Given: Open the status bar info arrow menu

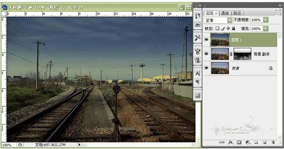Looking at the screenshot, I should coord(79,144).
